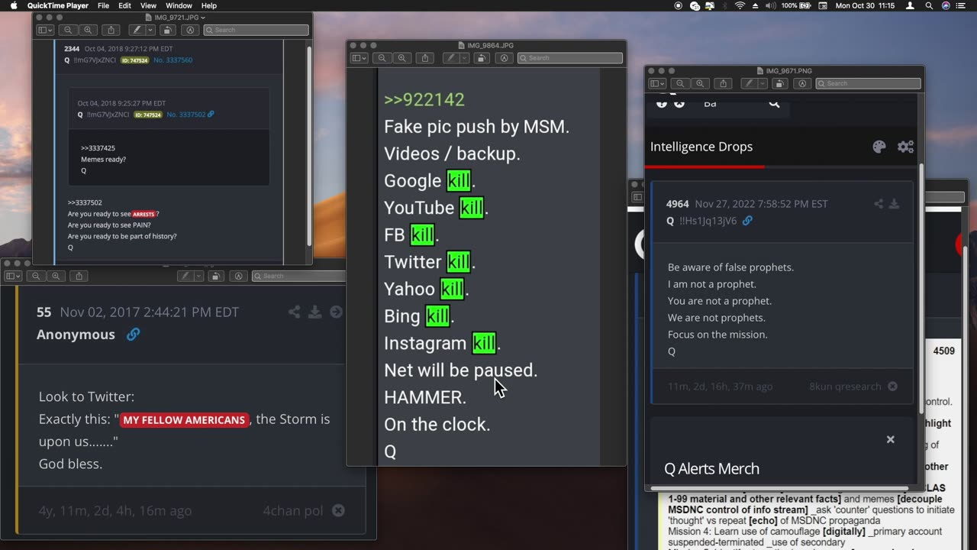977x550 pixels.
Task: Rotate the IMG_9864.JPG image
Action: pos(482,58)
